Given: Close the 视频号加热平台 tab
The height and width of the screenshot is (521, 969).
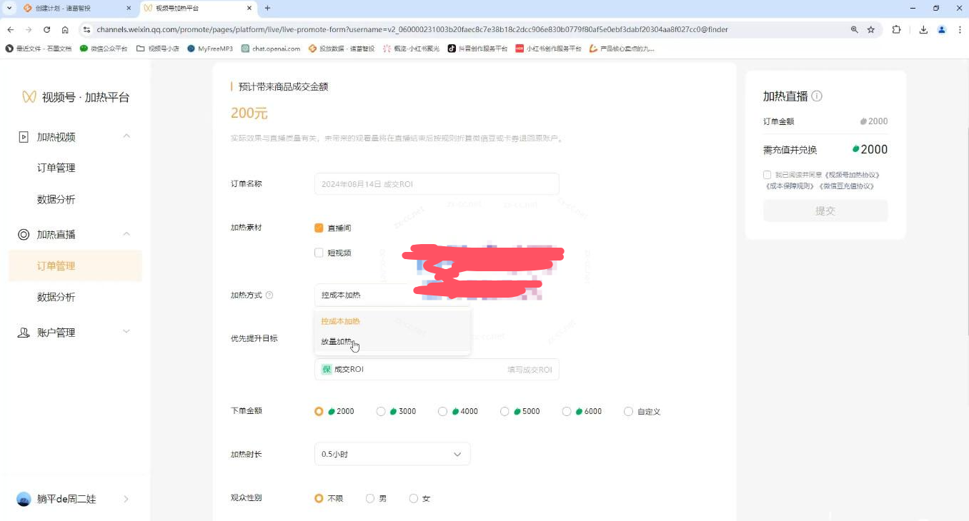Looking at the screenshot, I should [x=249, y=8].
